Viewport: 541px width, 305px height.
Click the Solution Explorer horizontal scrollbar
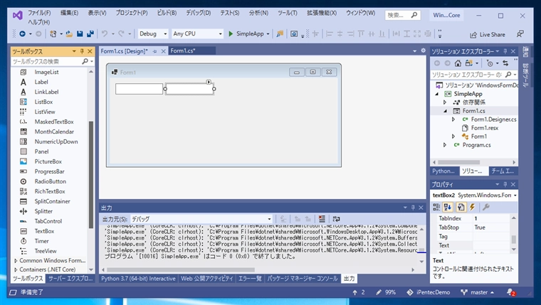[x=458, y=162]
